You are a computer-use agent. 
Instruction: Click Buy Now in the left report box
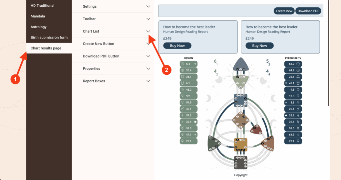(177, 46)
